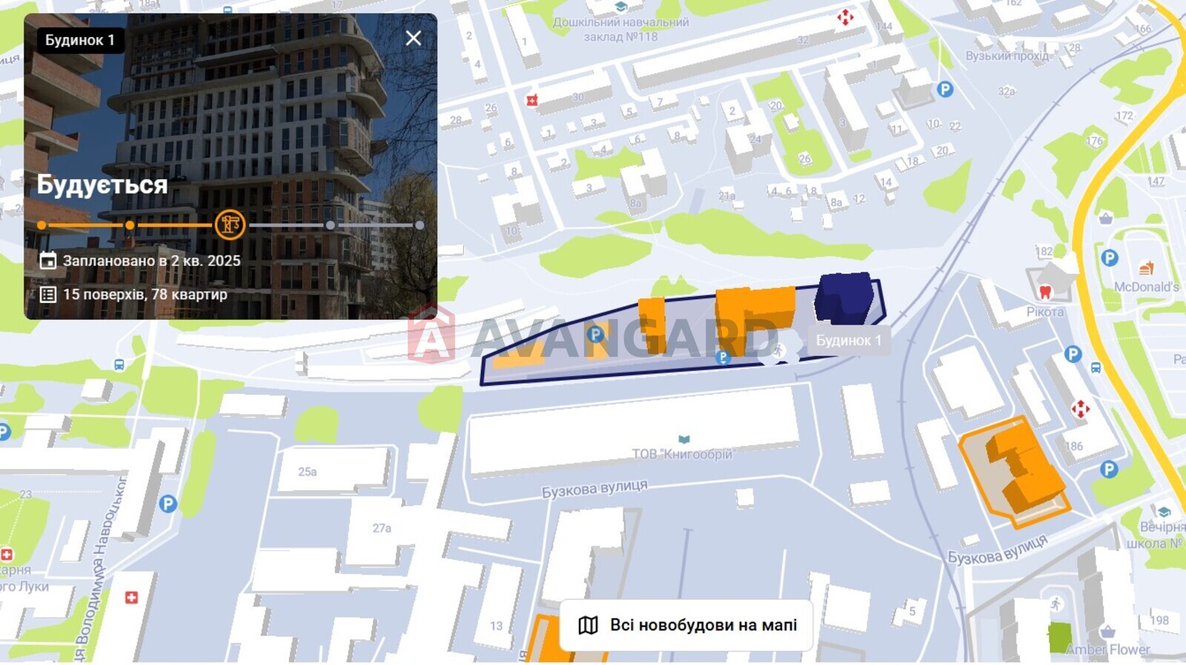Select the dark blue Будинок 1 building
Viewport: 1186px width, 665px height.
pos(845,298)
